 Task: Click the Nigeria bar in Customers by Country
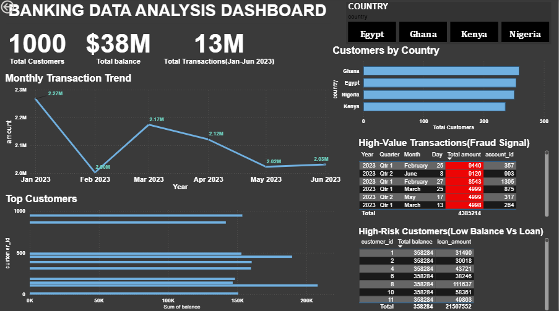click(x=439, y=95)
